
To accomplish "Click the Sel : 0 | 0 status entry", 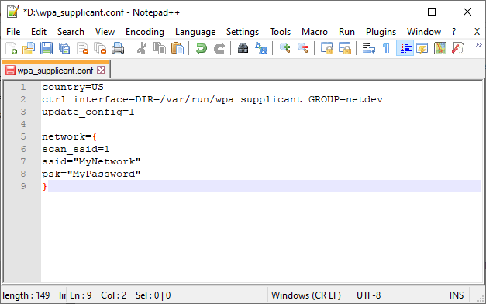I will pyautogui.click(x=153, y=295).
